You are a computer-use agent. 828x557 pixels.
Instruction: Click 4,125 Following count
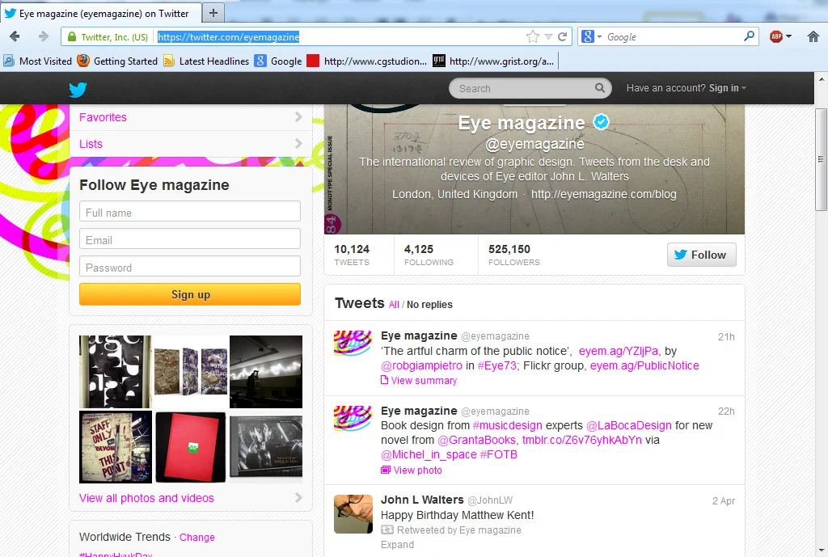coord(429,255)
